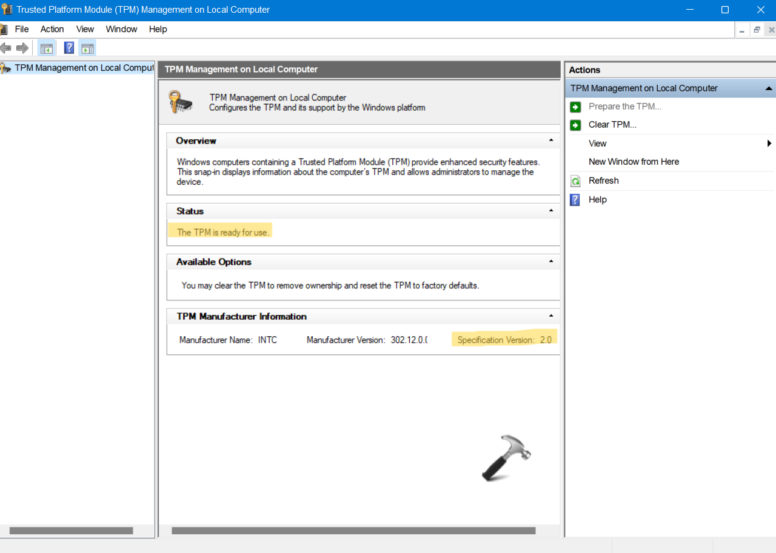
Task: Click the blue Help icon in the toolbar
Action: (x=69, y=48)
